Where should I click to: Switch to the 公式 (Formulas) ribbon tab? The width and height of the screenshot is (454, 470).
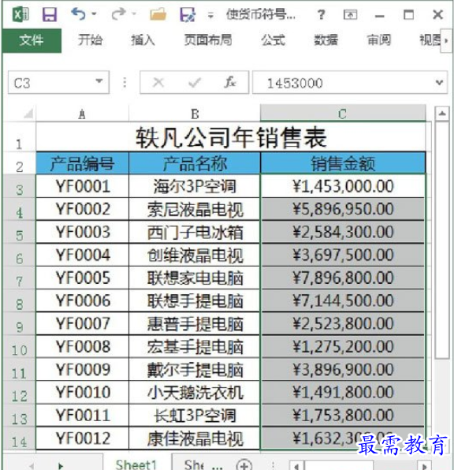pyautogui.click(x=273, y=40)
